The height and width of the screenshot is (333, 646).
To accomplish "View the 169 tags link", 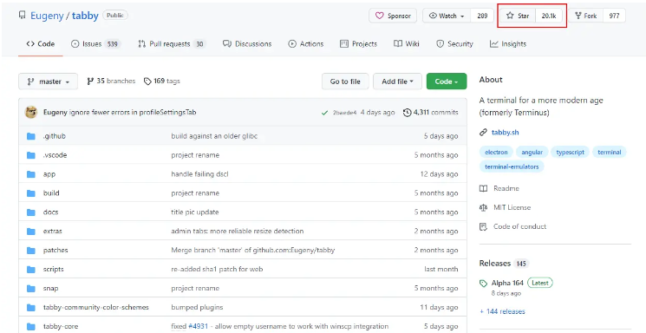I will [162, 81].
